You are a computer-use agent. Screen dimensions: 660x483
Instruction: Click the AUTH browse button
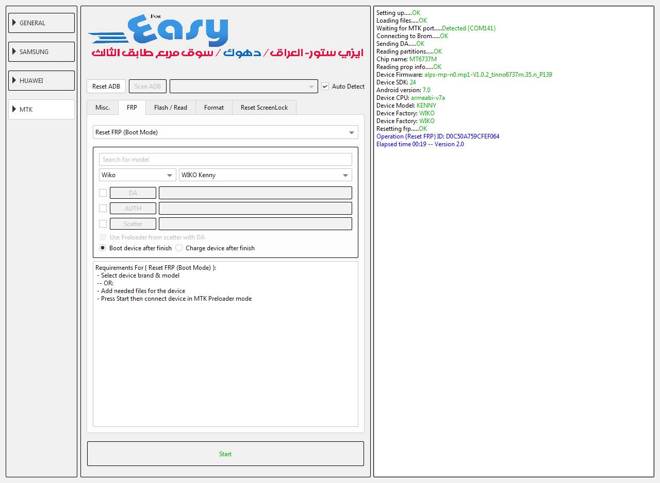click(133, 209)
